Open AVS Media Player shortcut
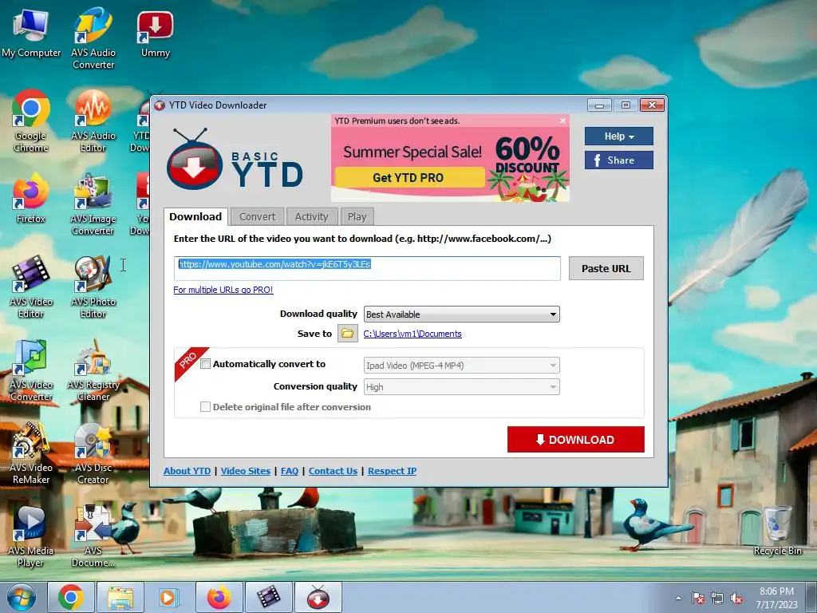The image size is (817, 613). coord(31,536)
